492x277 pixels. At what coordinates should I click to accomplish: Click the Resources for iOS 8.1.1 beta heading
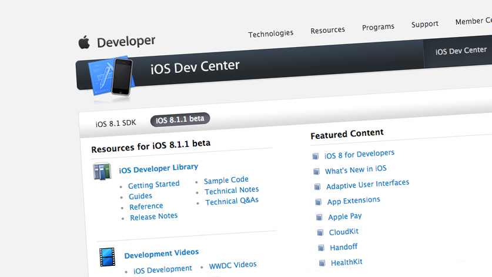(151, 146)
